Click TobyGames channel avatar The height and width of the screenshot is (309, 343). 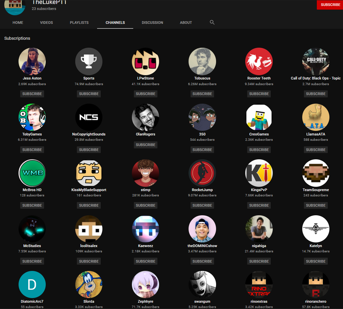click(32, 117)
